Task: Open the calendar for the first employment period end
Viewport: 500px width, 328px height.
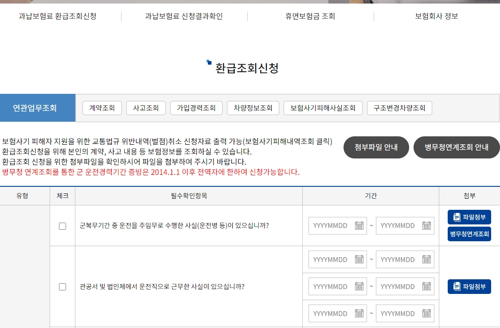Action: [427, 259]
